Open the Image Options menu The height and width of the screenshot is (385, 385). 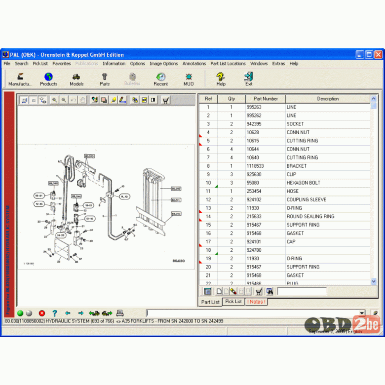coord(163,64)
